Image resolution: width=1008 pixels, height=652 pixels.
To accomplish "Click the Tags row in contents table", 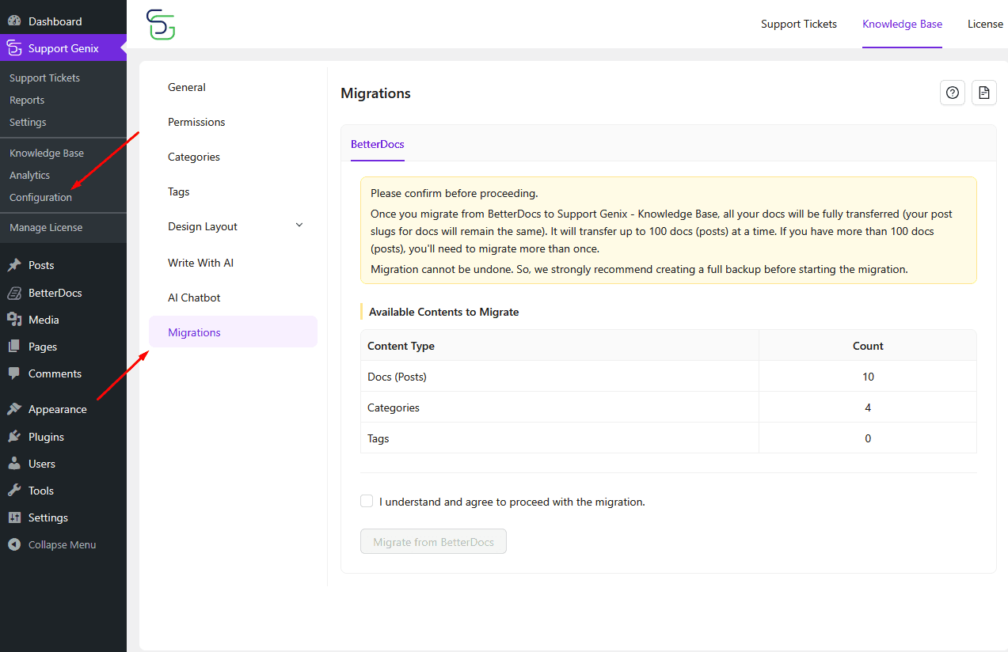I will [668, 438].
